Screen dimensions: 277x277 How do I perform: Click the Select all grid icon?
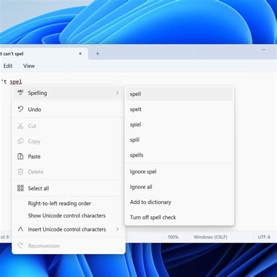click(x=20, y=188)
